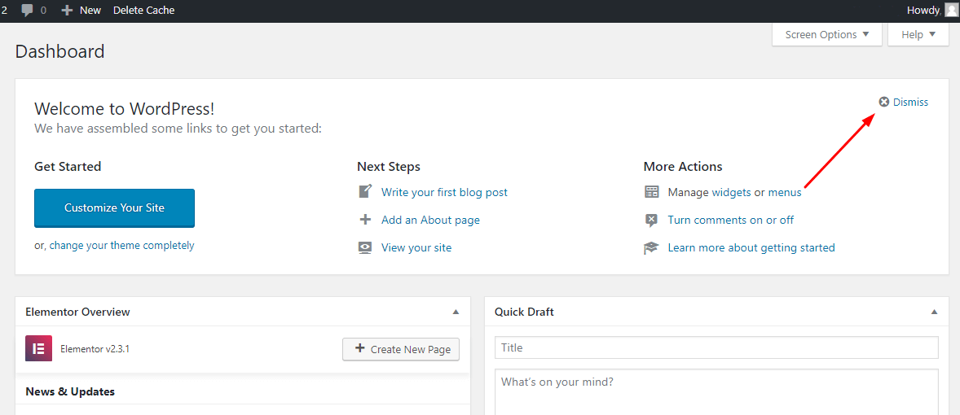Screen dimensions: 960x415
Task: Click the user avatar beside Howdy
Action: point(951,10)
